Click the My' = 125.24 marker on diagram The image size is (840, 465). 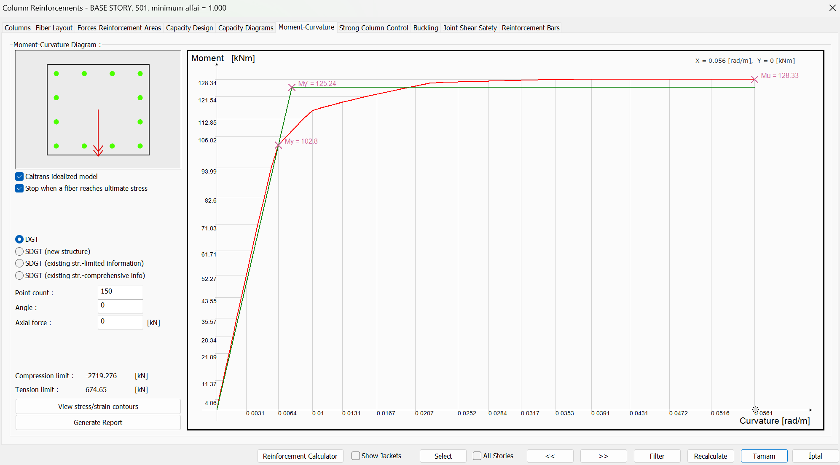pos(292,88)
